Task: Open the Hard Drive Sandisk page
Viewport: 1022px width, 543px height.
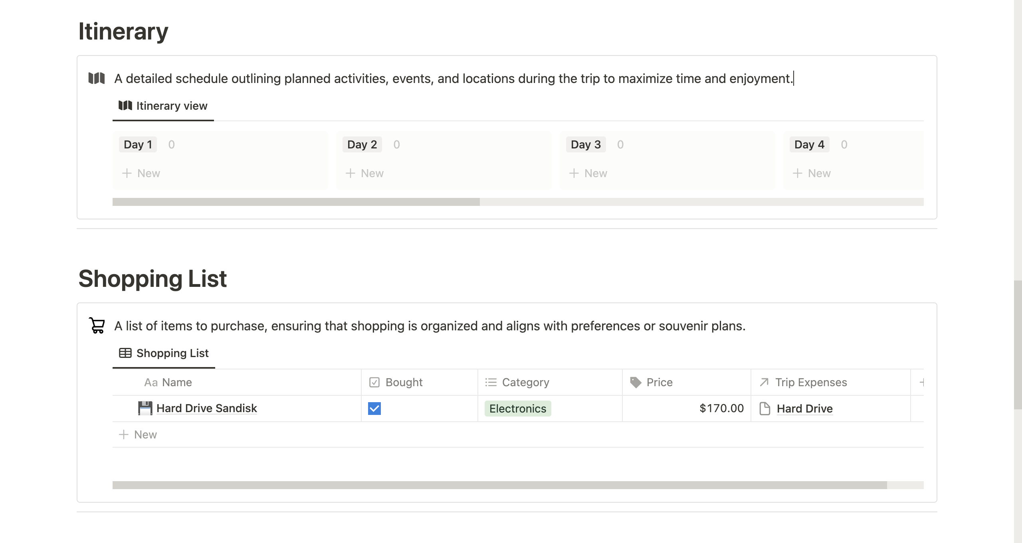Action: pos(206,408)
